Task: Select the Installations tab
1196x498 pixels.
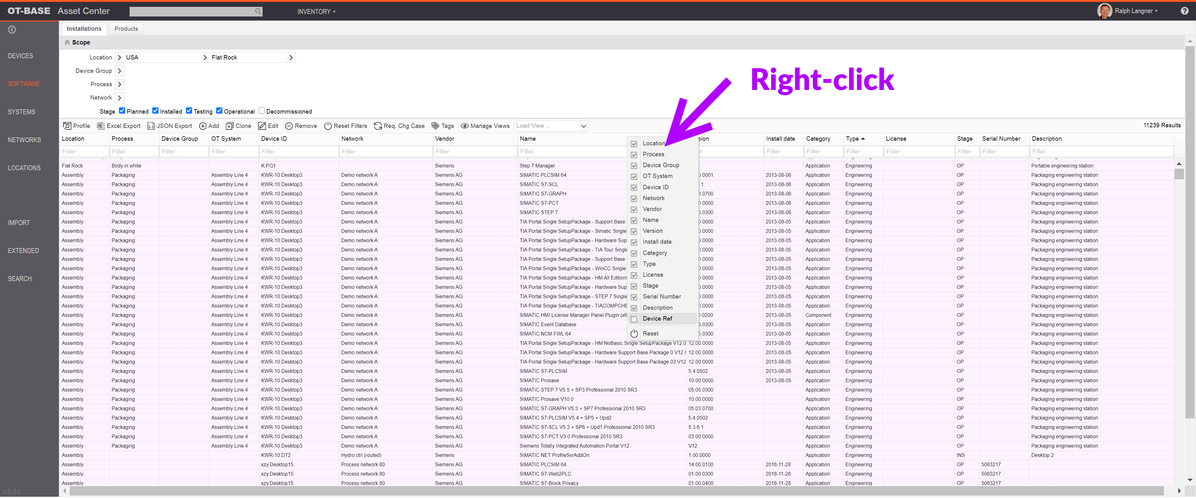Action: pyautogui.click(x=84, y=29)
